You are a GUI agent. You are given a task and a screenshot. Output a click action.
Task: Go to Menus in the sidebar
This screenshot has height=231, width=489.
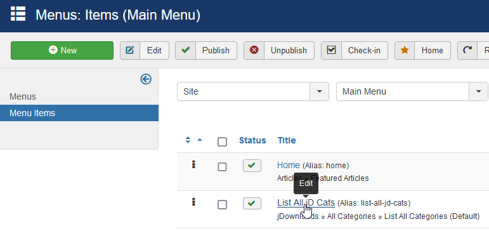point(23,96)
